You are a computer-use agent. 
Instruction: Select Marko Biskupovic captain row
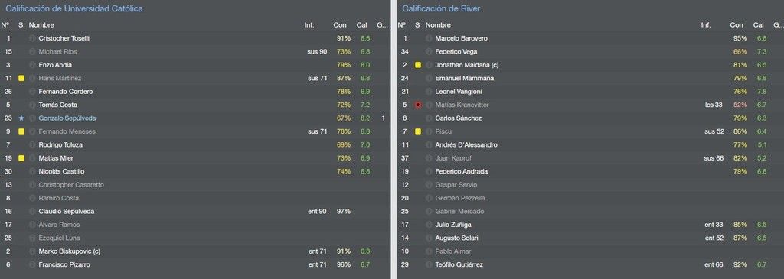pyautogui.click(x=194, y=251)
